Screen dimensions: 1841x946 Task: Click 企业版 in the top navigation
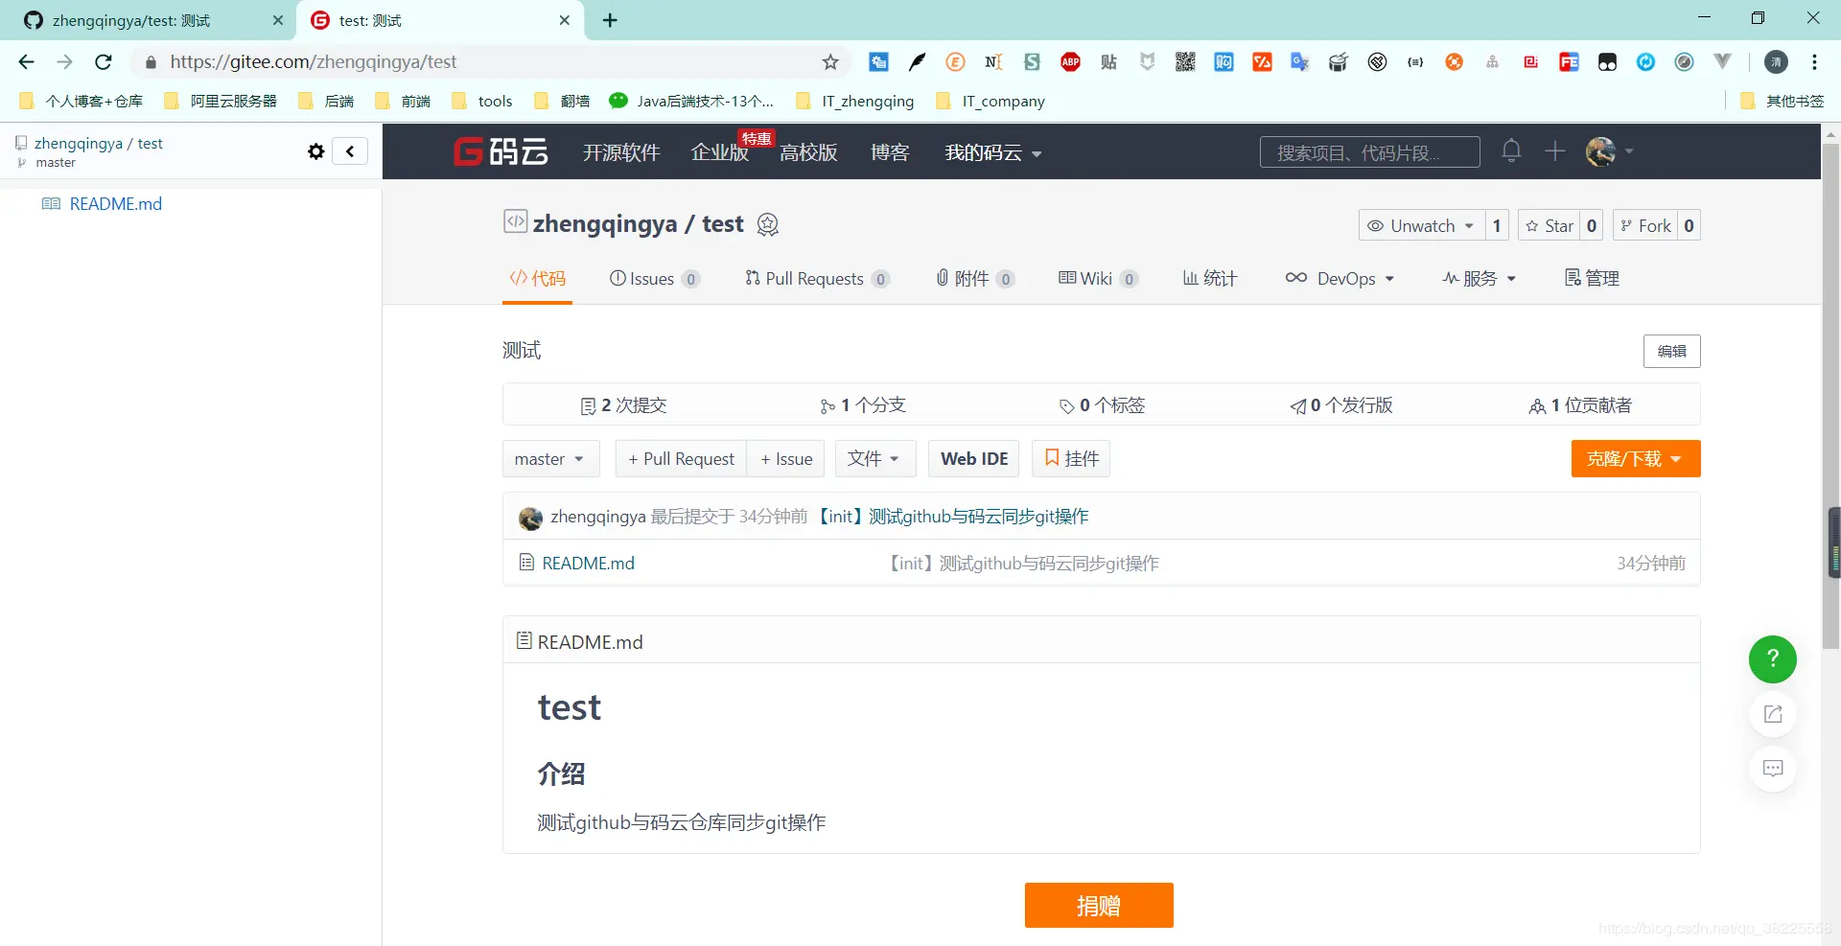coord(720,152)
